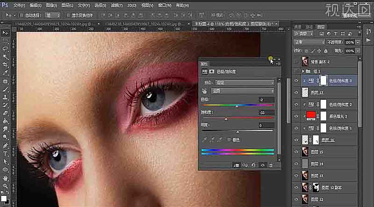Click the mask icon in Properties header
This screenshot has height=207, width=374.
[x=212, y=72]
